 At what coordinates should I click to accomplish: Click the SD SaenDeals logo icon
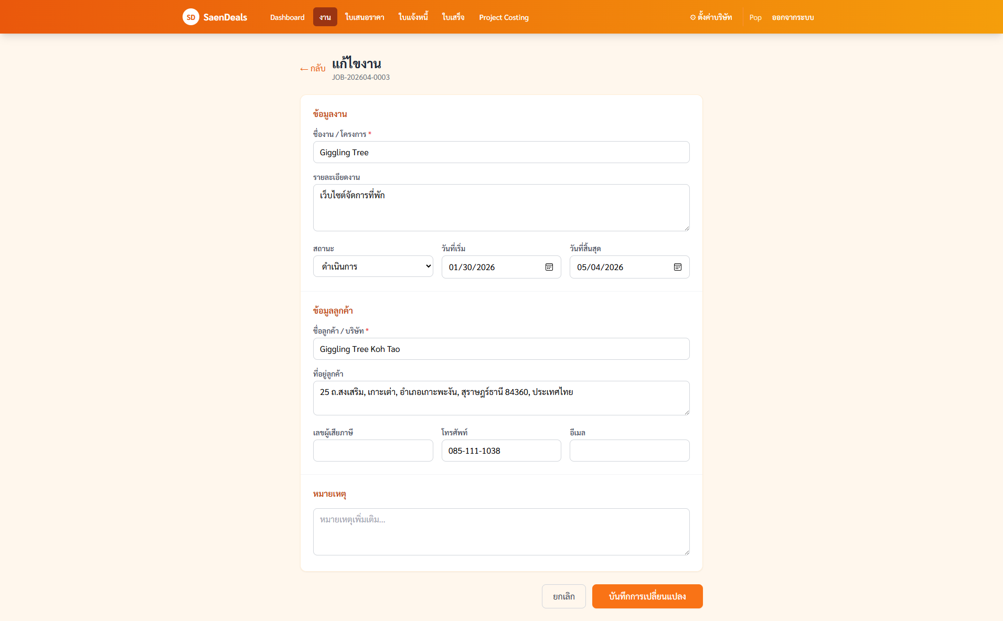pos(191,17)
